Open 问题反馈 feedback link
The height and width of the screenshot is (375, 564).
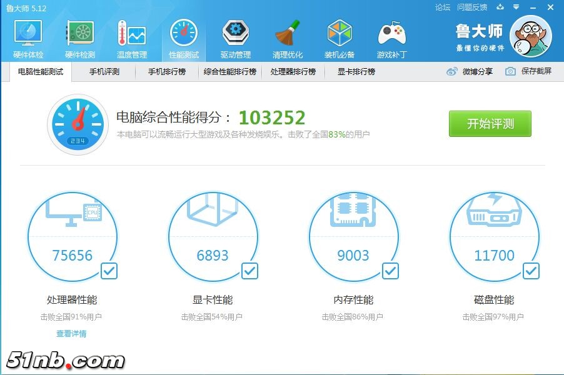pyautogui.click(x=473, y=6)
